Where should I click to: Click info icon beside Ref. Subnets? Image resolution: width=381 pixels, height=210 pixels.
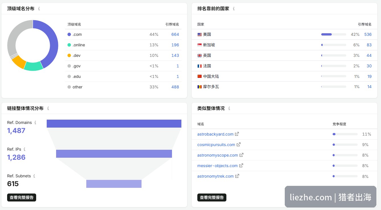coord(34,176)
